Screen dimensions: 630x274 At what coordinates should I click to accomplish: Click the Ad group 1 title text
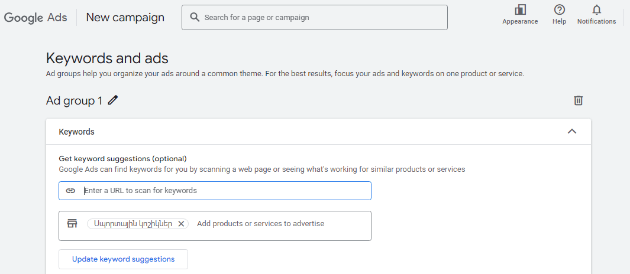pyautogui.click(x=74, y=100)
